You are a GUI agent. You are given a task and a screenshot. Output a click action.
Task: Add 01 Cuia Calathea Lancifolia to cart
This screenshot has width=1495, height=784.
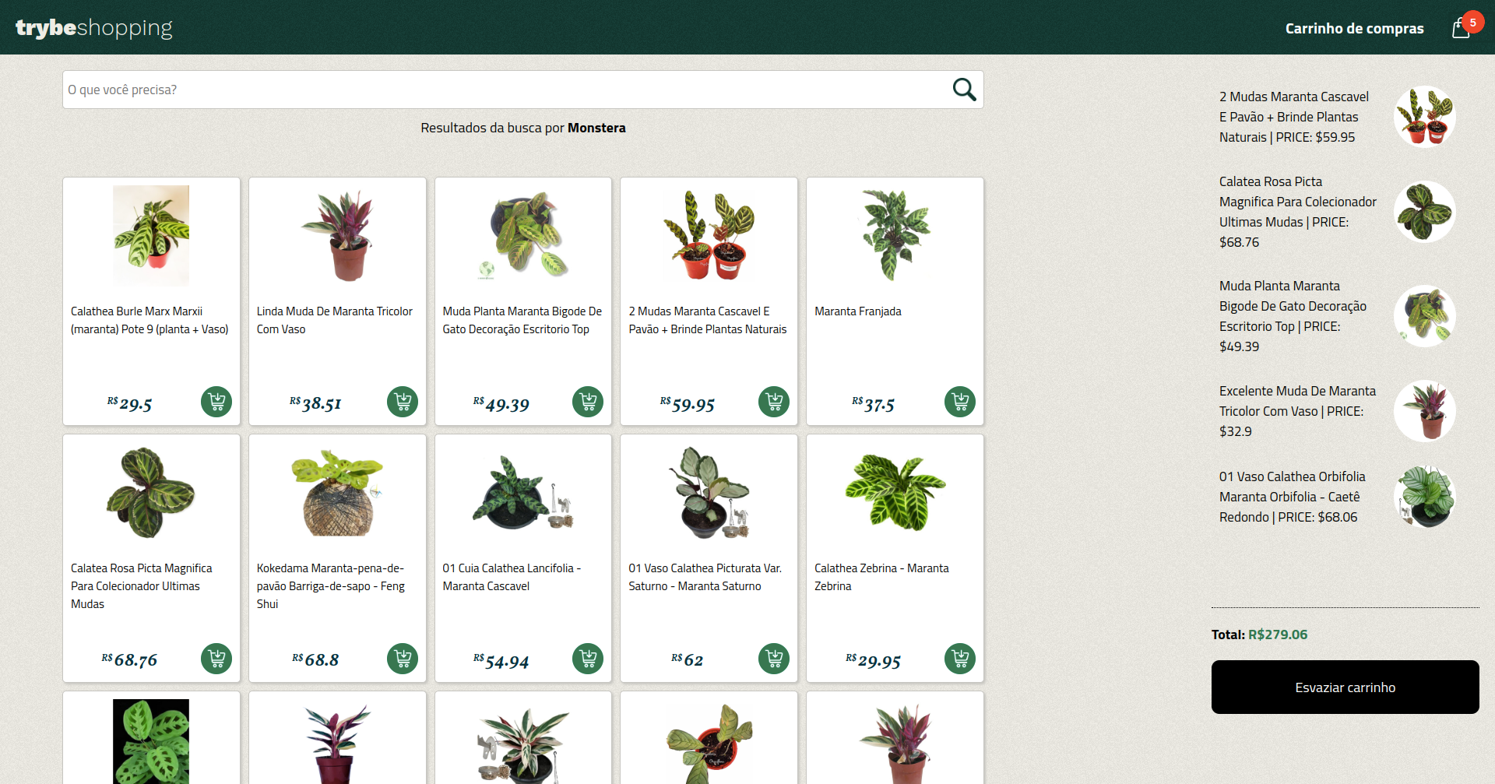[x=588, y=659]
